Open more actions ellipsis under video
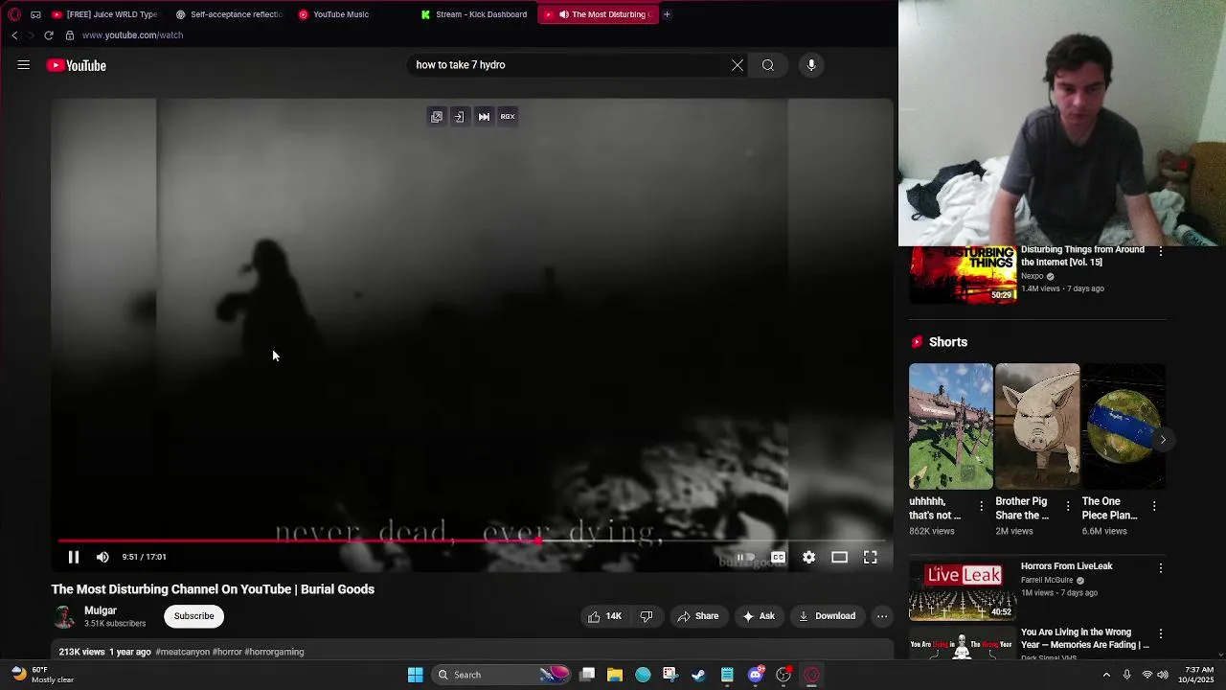Screen dimensions: 1226x690 882,616
